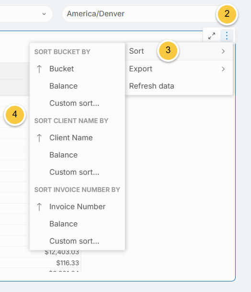The height and width of the screenshot is (292, 251).
Task: Click the expand fullscreen arrows icon
Action: click(x=212, y=36)
